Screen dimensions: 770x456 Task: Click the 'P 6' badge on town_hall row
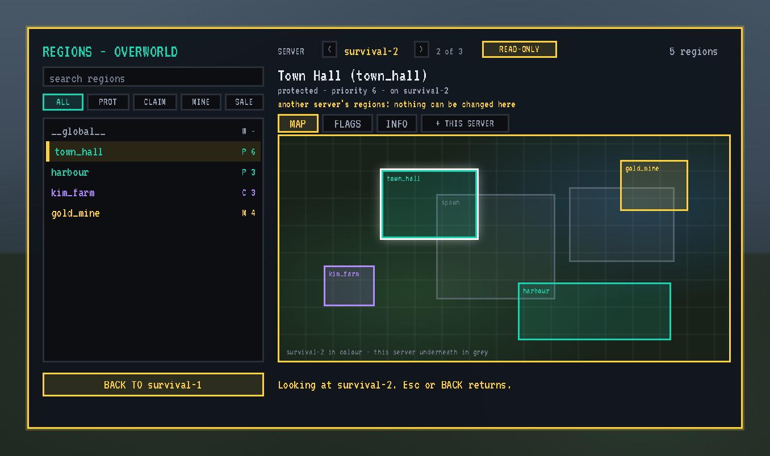tap(249, 152)
